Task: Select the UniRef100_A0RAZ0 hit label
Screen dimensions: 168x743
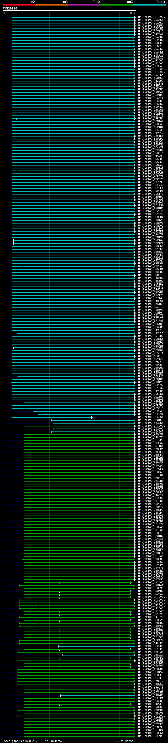Action: [x=151, y=504]
